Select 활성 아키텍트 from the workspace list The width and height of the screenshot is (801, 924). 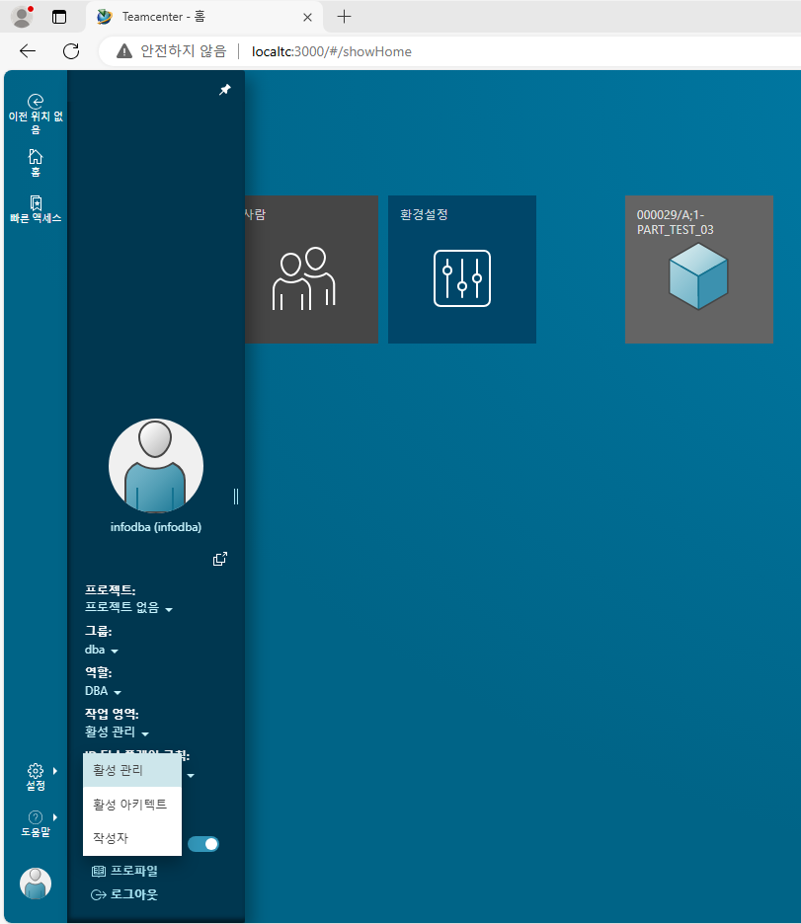[130, 805]
